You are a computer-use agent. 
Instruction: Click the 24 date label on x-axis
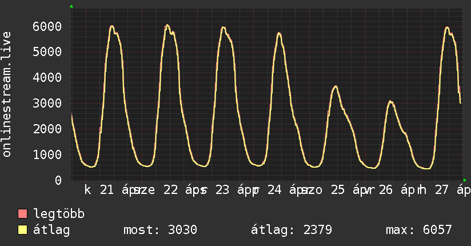[274, 190]
